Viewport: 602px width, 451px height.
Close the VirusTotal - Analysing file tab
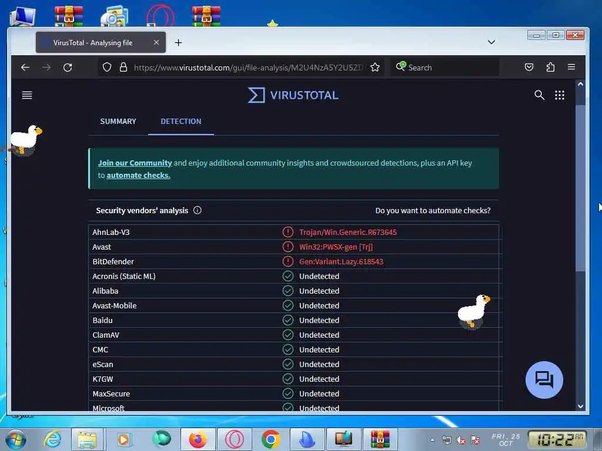click(156, 42)
